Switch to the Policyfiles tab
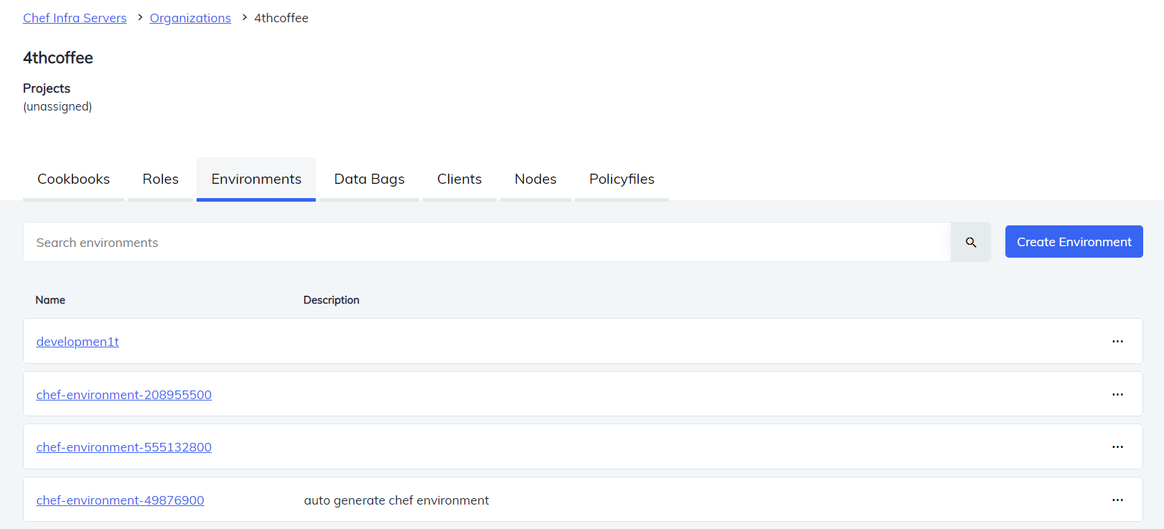 point(621,179)
